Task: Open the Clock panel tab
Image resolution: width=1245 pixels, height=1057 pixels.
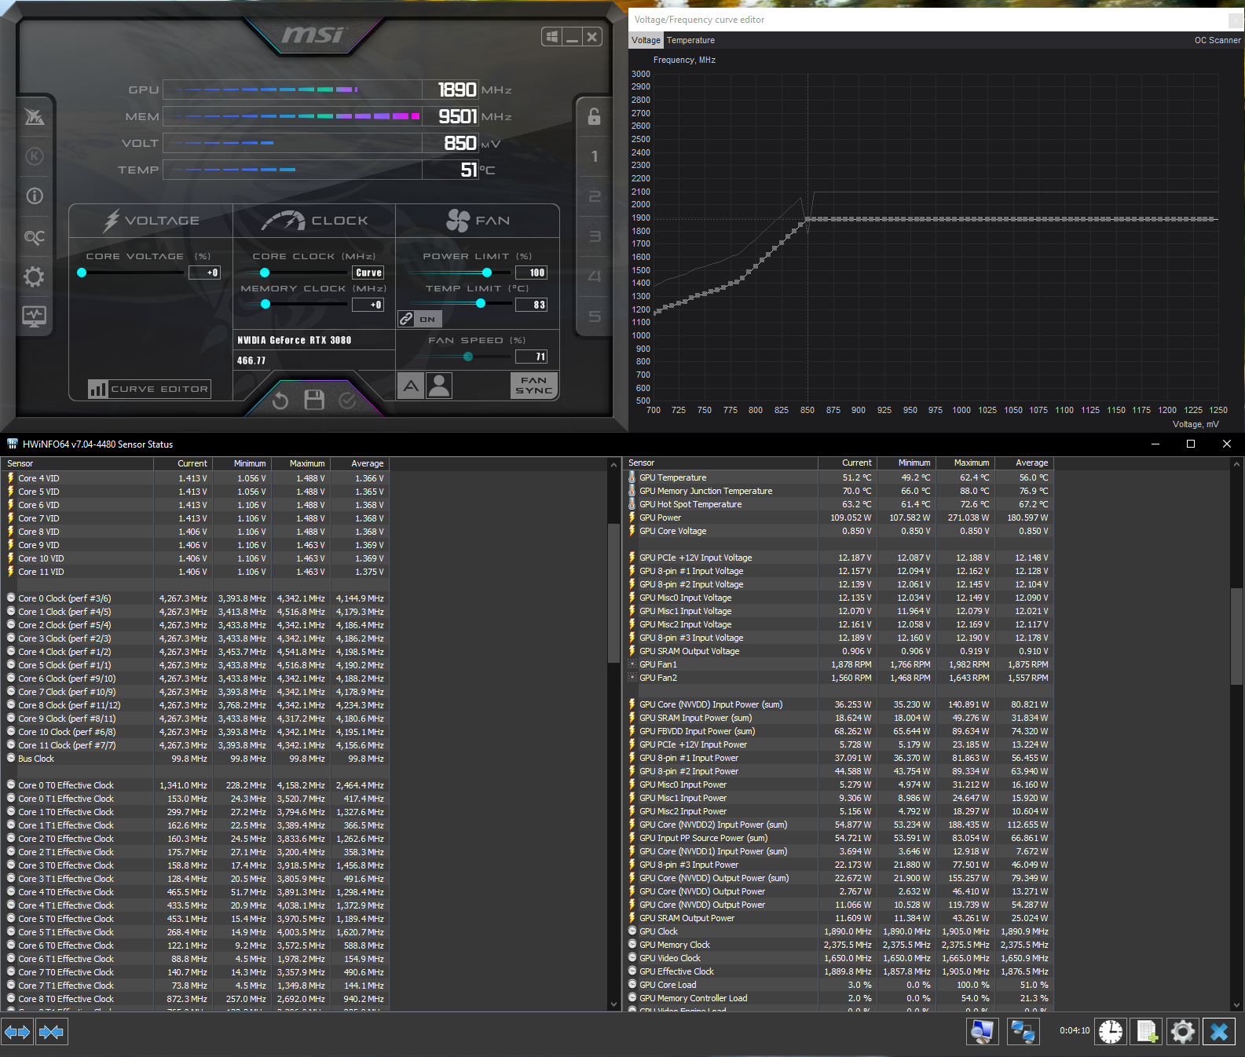Action: pyautogui.click(x=314, y=221)
